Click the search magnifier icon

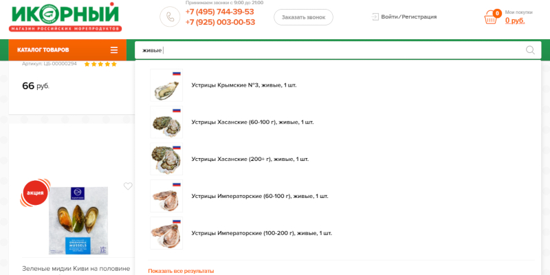[x=530, y=50]
